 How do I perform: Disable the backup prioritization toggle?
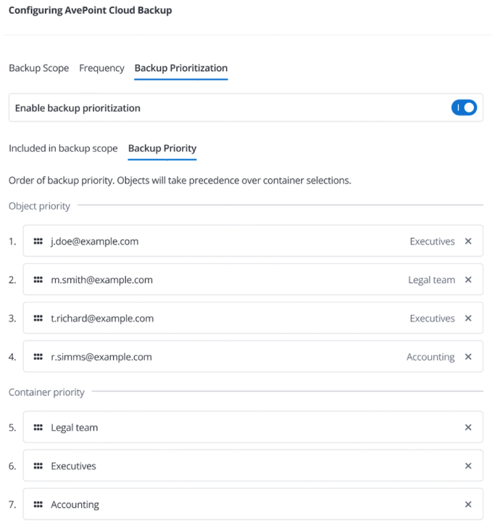pos(464,107)
